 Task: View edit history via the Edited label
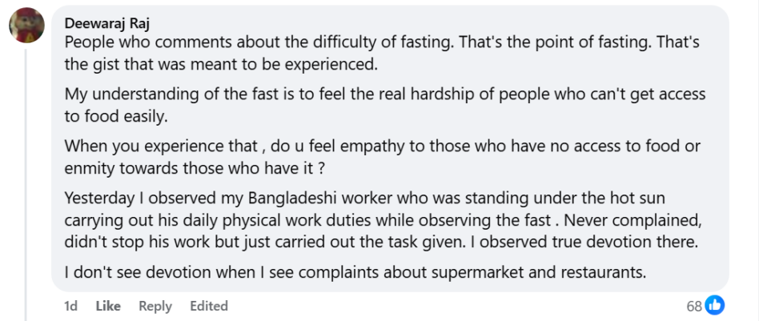coord(209,306)
